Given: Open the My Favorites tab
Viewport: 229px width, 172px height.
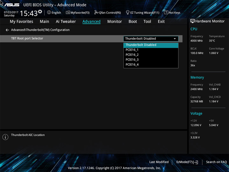Looking at the screenshot, I should (x=22, y=22).
